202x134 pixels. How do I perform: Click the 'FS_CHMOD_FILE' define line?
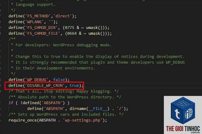[60, 33]
